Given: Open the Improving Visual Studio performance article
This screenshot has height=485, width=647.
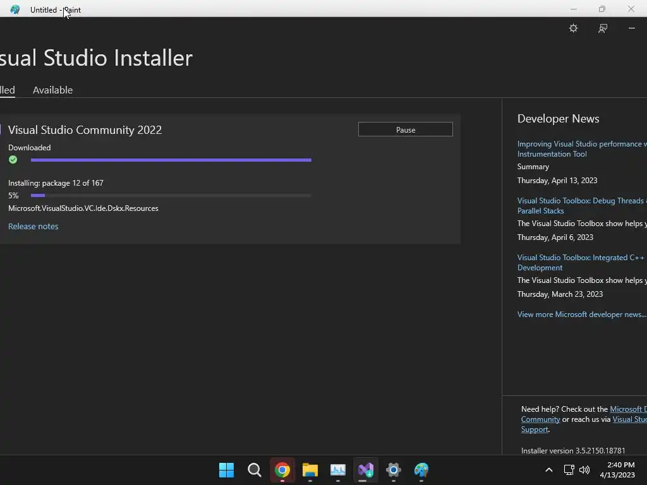Looking at the screenshot, I should 582,149.
